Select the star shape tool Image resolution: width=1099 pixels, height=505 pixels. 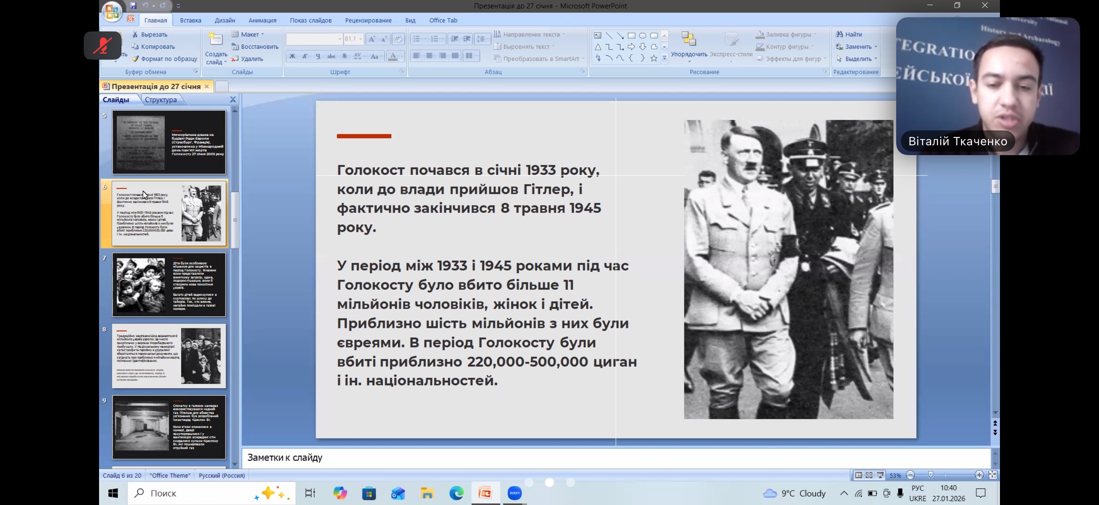654,59
